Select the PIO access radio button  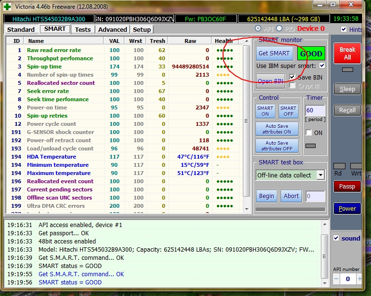pyautogui.click(x=279, y=28)
